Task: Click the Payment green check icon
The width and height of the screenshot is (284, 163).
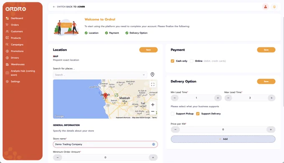Action: click(106, 33)
